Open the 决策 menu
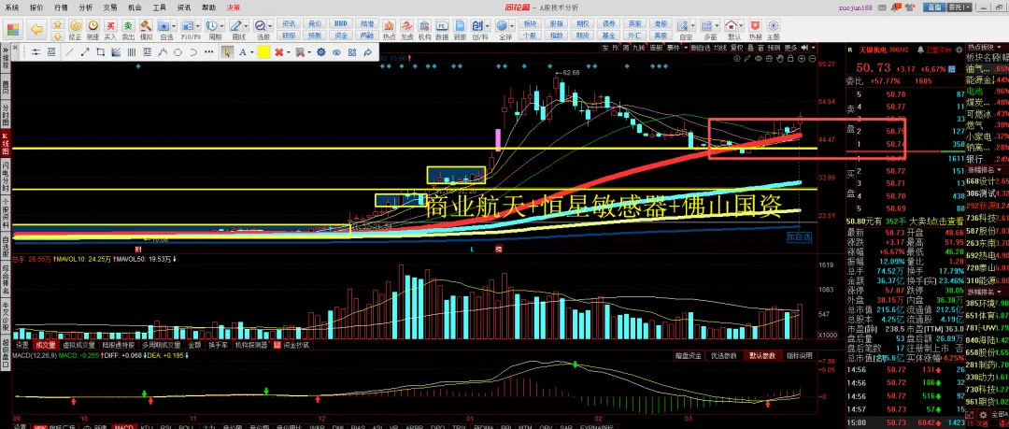Screen dimensions: 1009x429 (234, 7)
